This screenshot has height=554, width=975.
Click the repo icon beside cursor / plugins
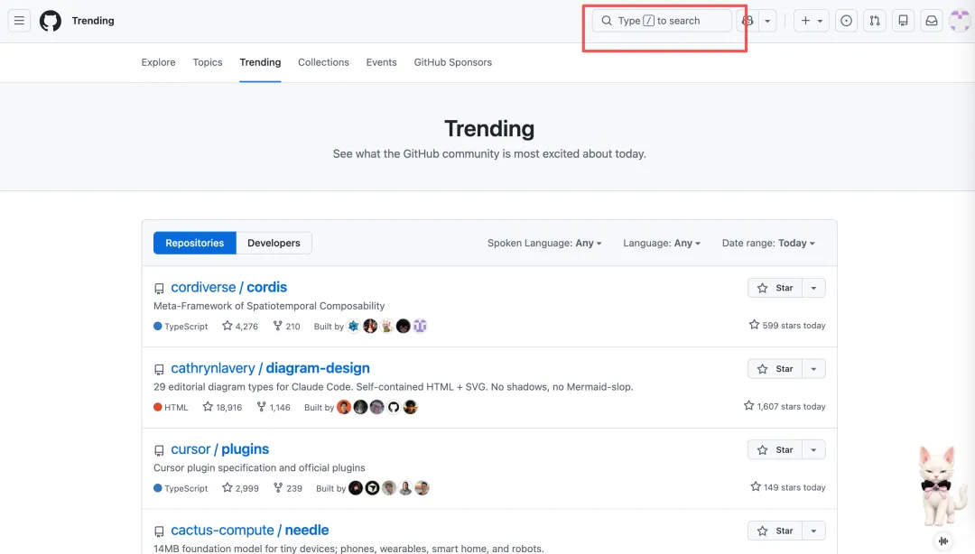[159, 450]
